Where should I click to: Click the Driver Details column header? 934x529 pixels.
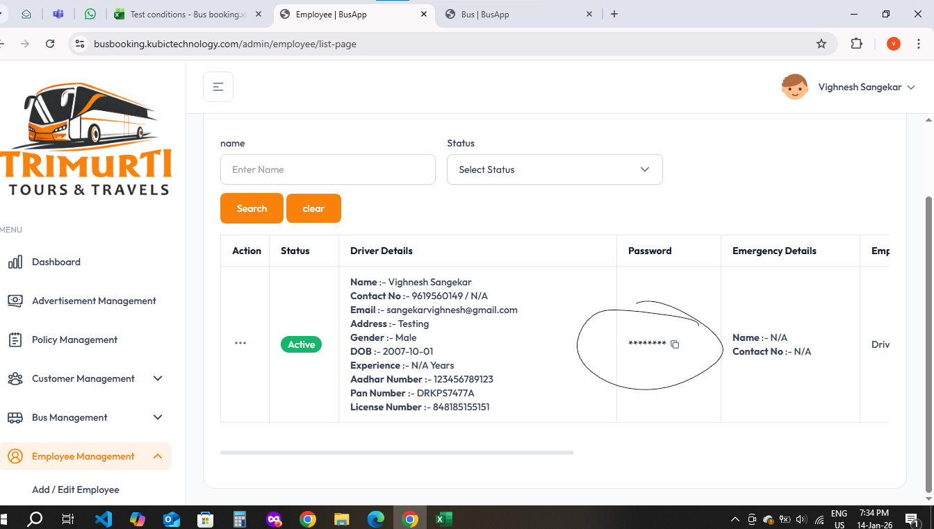point(382,251)
